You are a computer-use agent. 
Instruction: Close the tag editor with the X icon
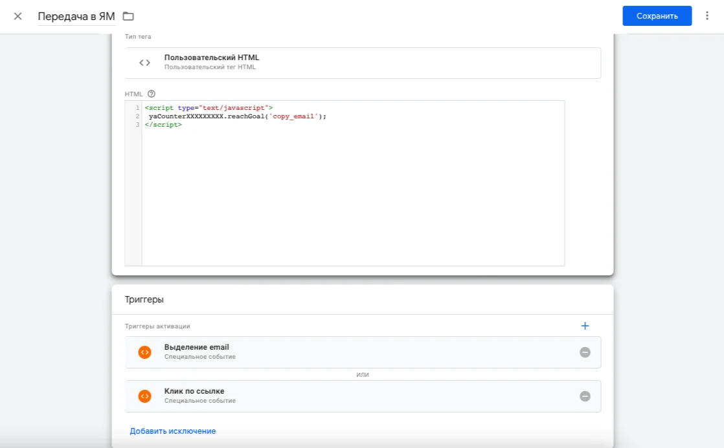(17, 16)
